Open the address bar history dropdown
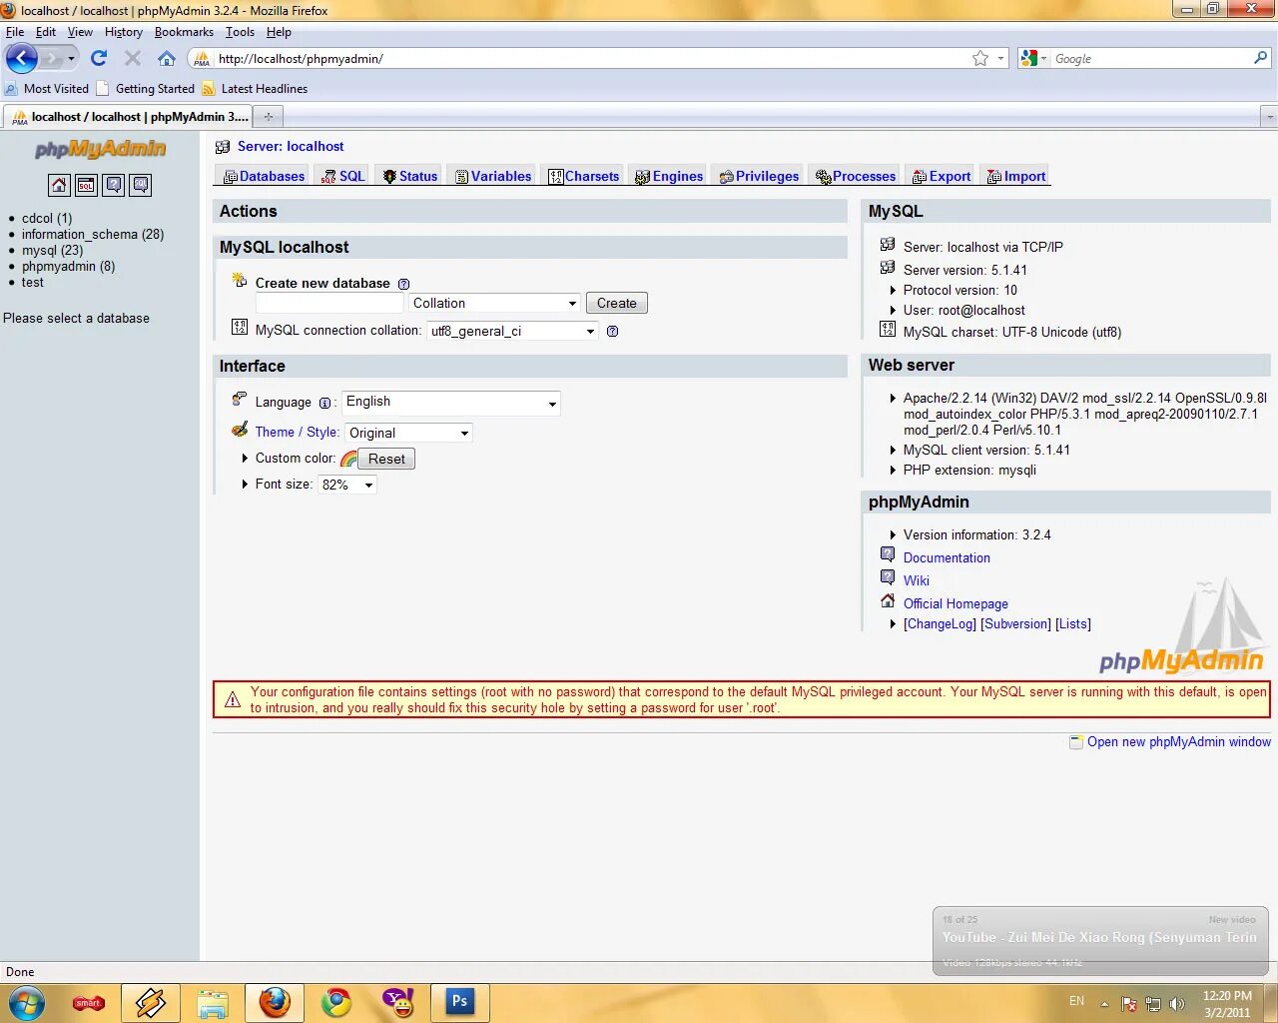The image size is (1278, 1023). pyautogui.click(x=1001, y=58)
